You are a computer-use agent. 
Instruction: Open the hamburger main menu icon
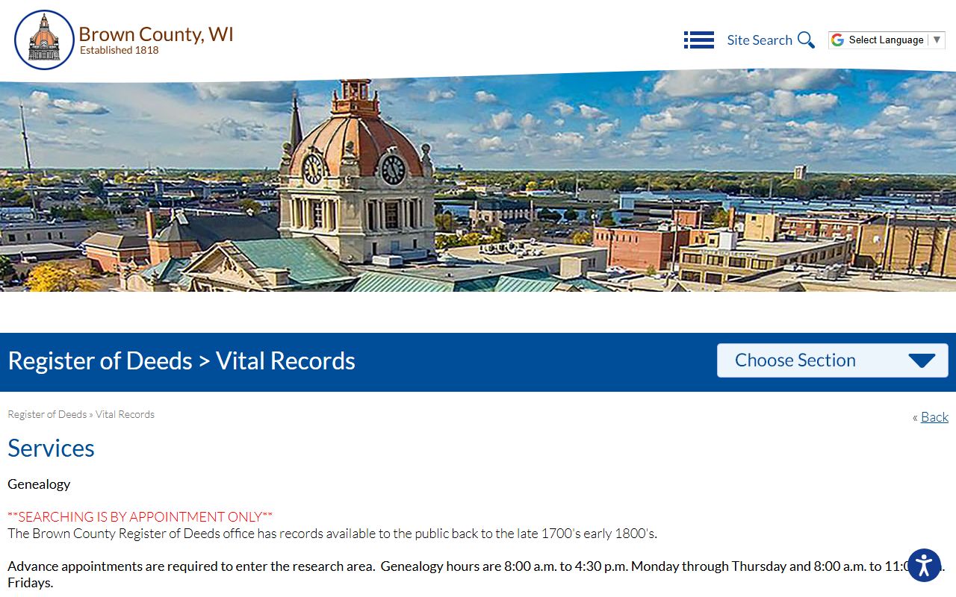coord(699,40)
